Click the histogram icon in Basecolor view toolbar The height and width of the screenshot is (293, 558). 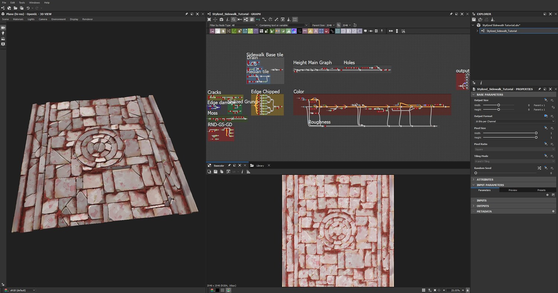[x=248, y=172]
